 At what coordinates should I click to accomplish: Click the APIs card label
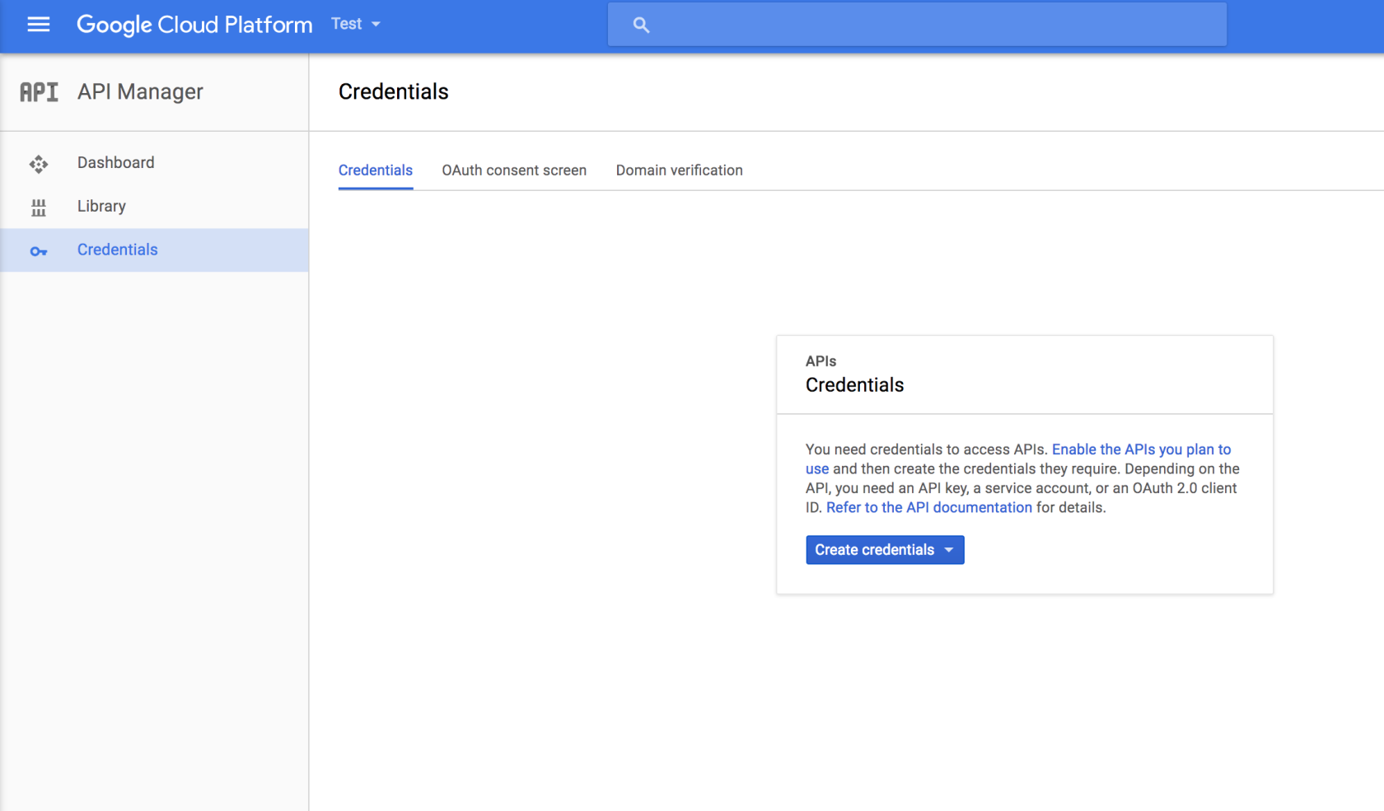click(821, 361)
